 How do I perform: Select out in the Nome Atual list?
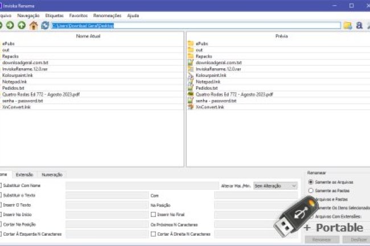coord(6,50)
